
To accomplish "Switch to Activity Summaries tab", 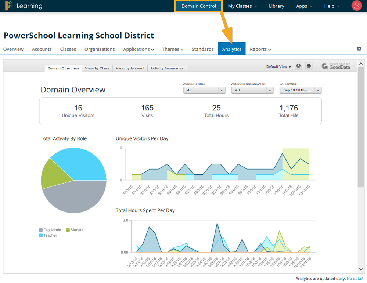I will click(167, 68).
